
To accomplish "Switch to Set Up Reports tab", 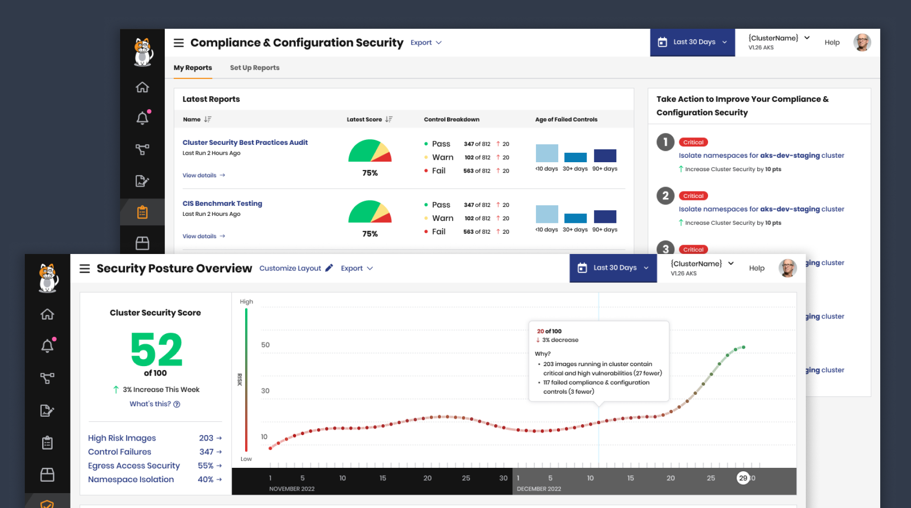I will pyautogui.click(x=255, y=68).
